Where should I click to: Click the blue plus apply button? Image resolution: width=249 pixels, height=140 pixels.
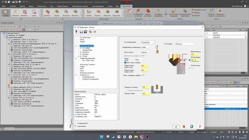pos(191,126)
